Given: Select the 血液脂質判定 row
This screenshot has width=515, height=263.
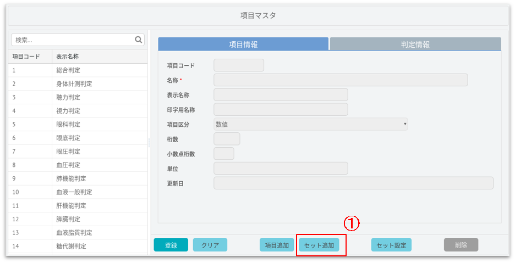Looking at the screenshot, I should tap(78, 232).
